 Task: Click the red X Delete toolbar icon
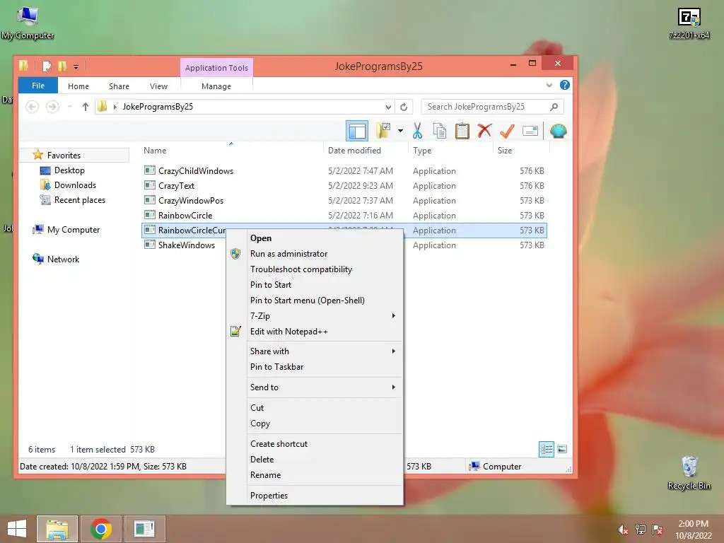click(x=484, y=131)
